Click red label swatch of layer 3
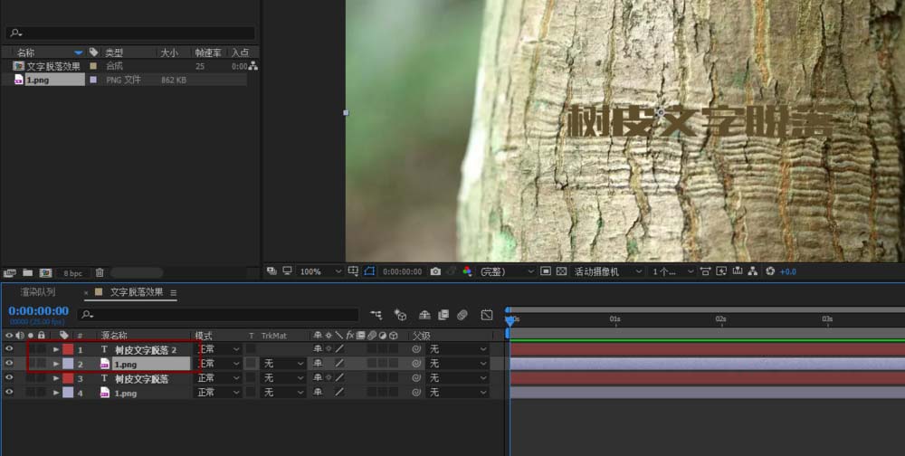This screenshot has height=456, width=905. point(68,378)
